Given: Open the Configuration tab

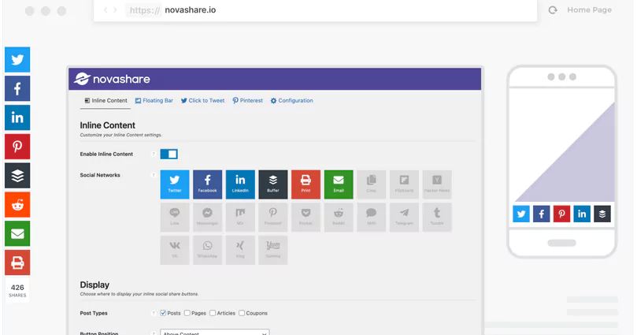Looking at the screenshot, I should point(291,100).
